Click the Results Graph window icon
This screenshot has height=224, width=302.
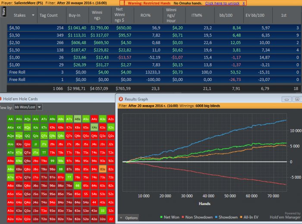point(121,99)
